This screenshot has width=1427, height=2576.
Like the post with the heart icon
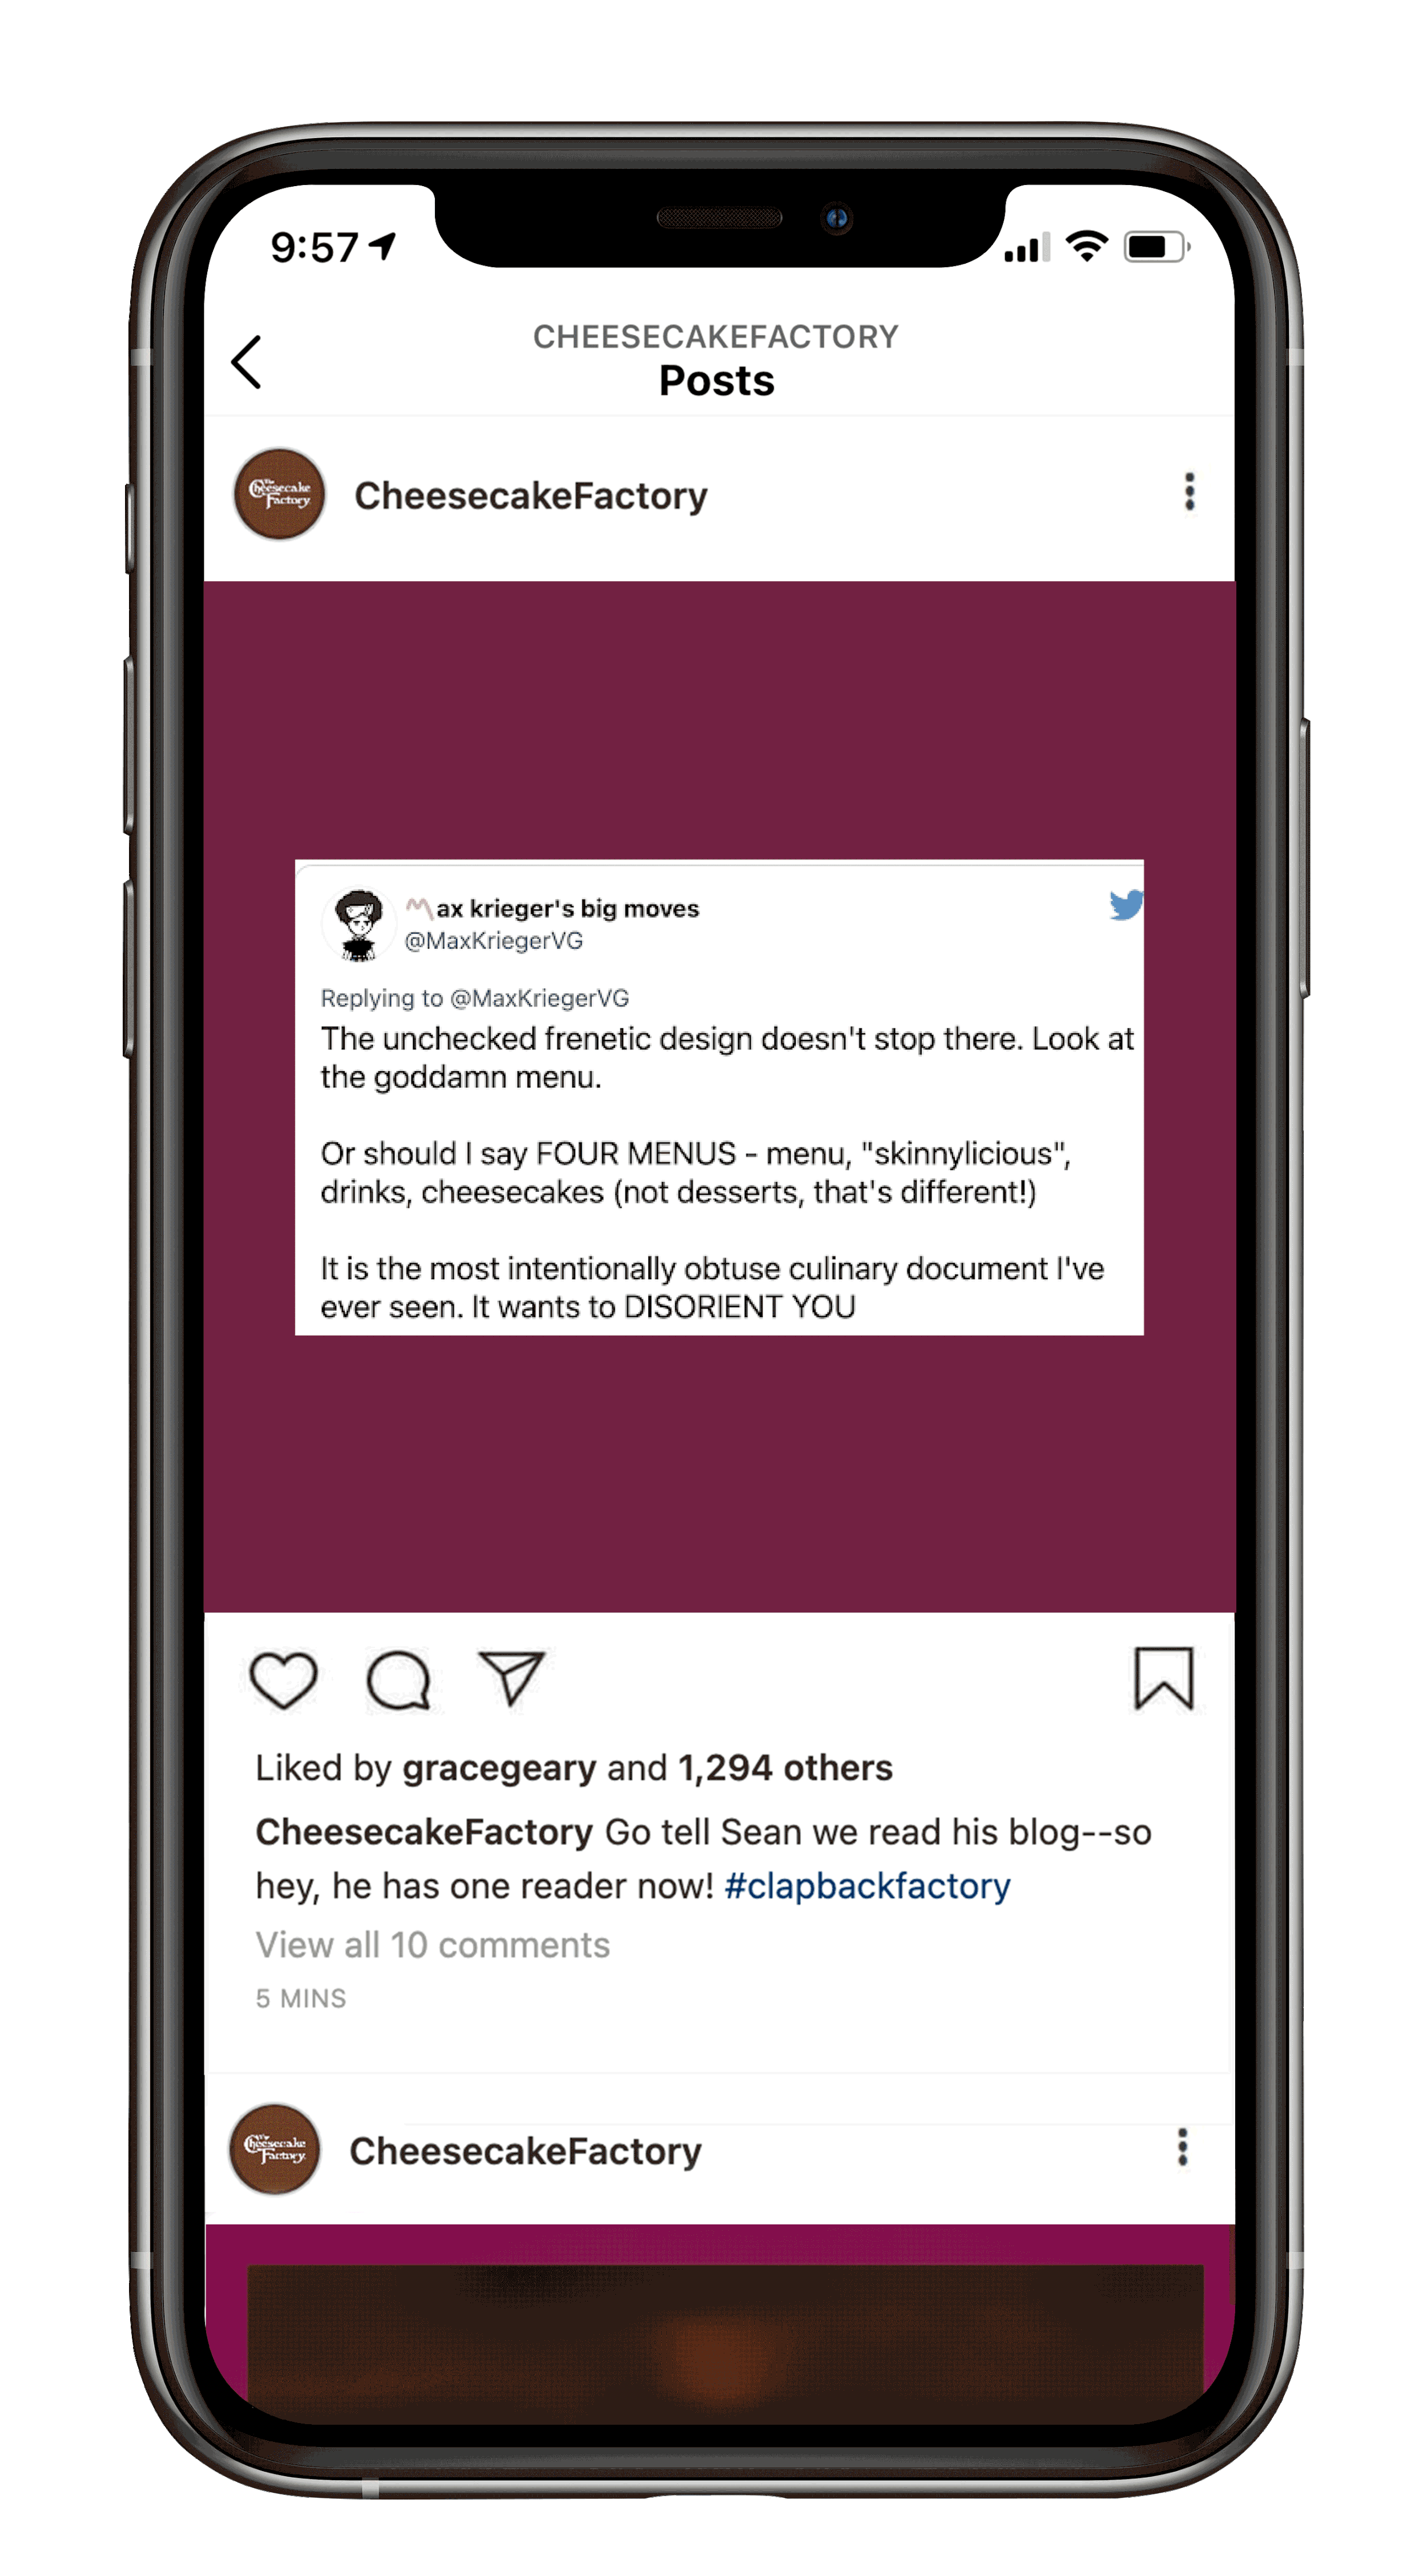pyautogui.click(x=283, y=1679)
